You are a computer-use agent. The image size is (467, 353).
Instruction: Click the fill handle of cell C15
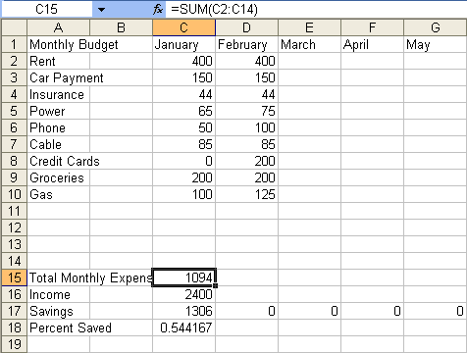click(x=215, y=285)
